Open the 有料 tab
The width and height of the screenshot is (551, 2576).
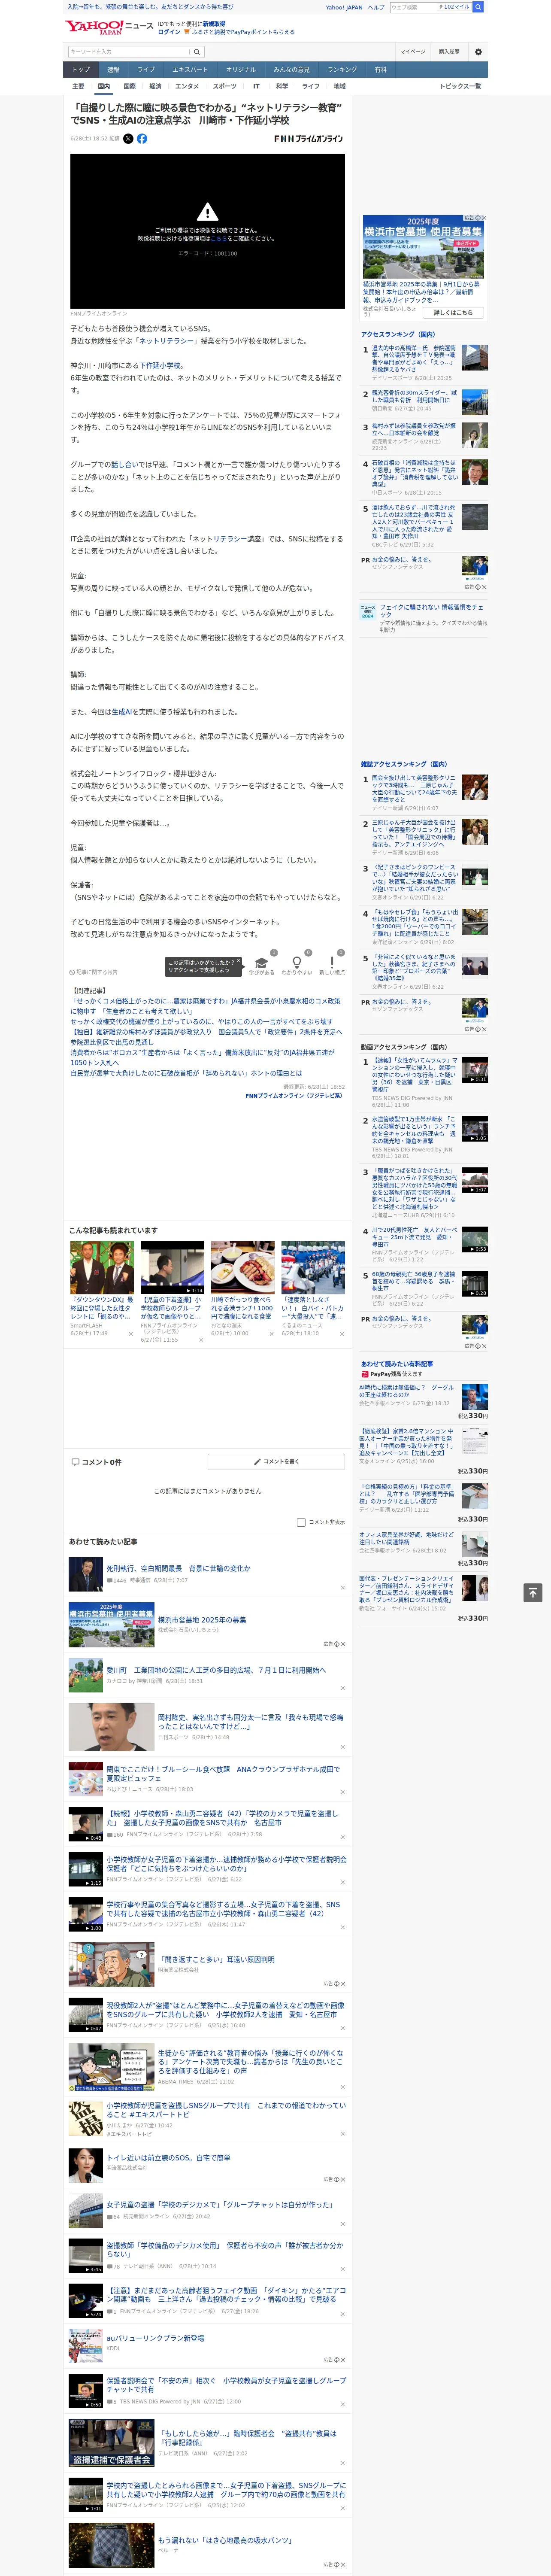click(380, 69)
